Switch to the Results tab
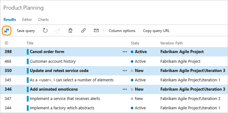This screenshot has width=228, height=113. point(10,20)
